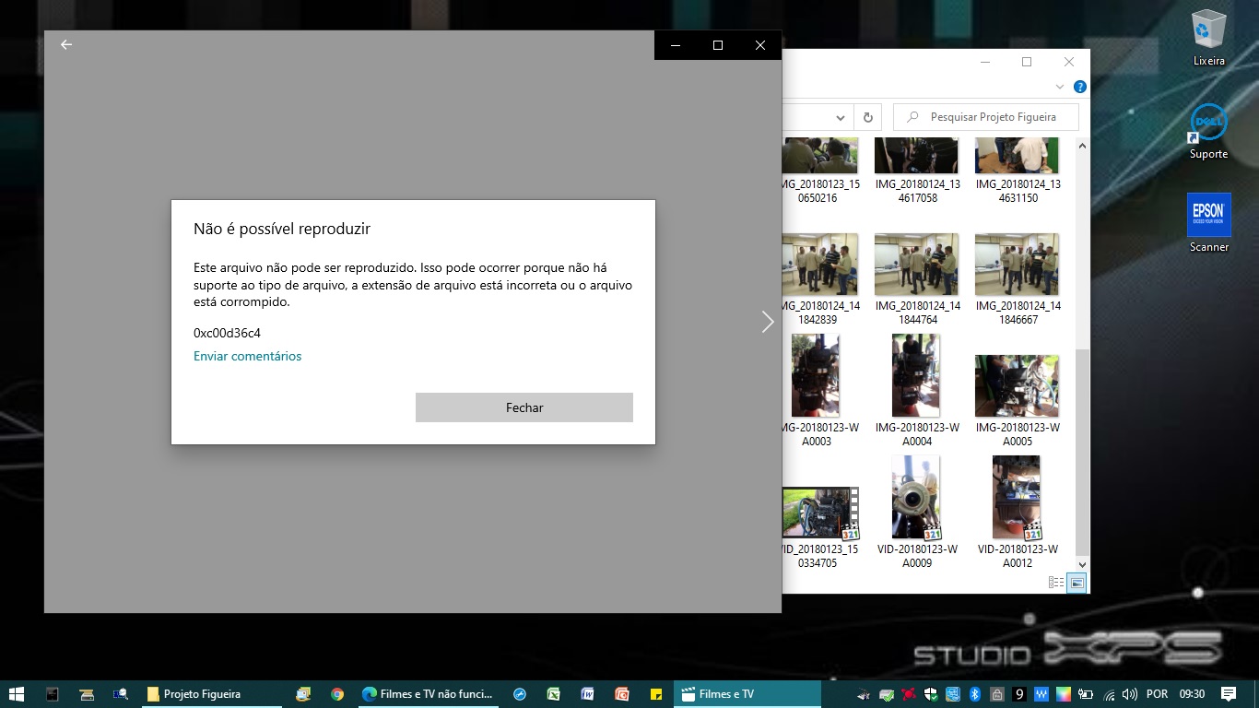Switch Explorer to large icons view
The image size is (1259, 708).
click(x=1077, y=583)
